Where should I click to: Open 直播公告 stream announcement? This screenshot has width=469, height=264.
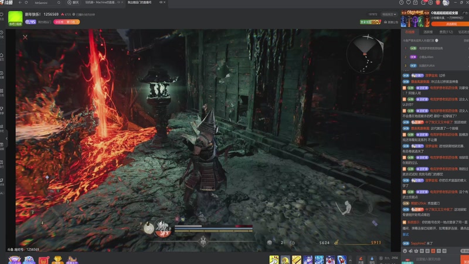pyautogui.click(x=391, y=22)
